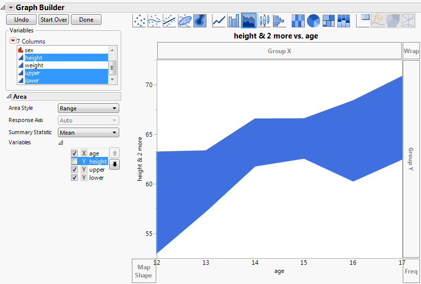Click column list scroll up arrow
The image size is (421, 284).
tap(113, 50)
